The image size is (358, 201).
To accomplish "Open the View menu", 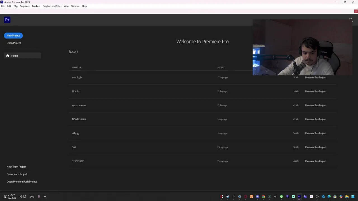I will click(x=66, y=6).
